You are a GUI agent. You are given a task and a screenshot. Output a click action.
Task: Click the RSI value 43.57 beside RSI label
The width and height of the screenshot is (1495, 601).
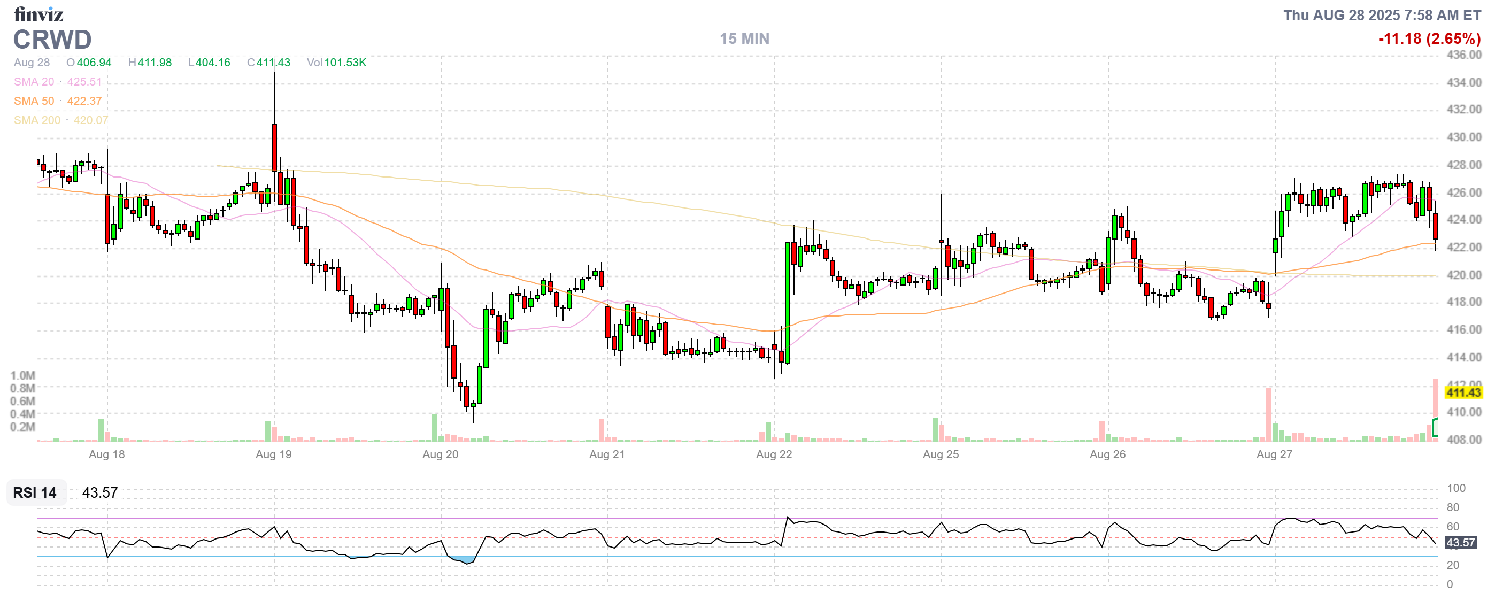click(x=100, y=492)
